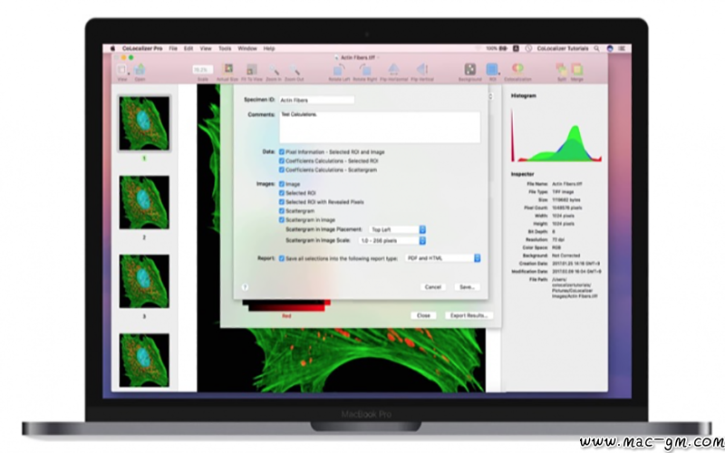Toggle Coefficients Calculations - Selected ROI checkbox

tap(282, 161)
